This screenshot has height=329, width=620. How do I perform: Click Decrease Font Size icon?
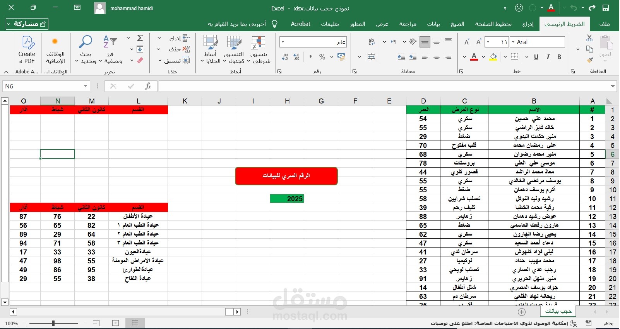[x=467, y=42]
